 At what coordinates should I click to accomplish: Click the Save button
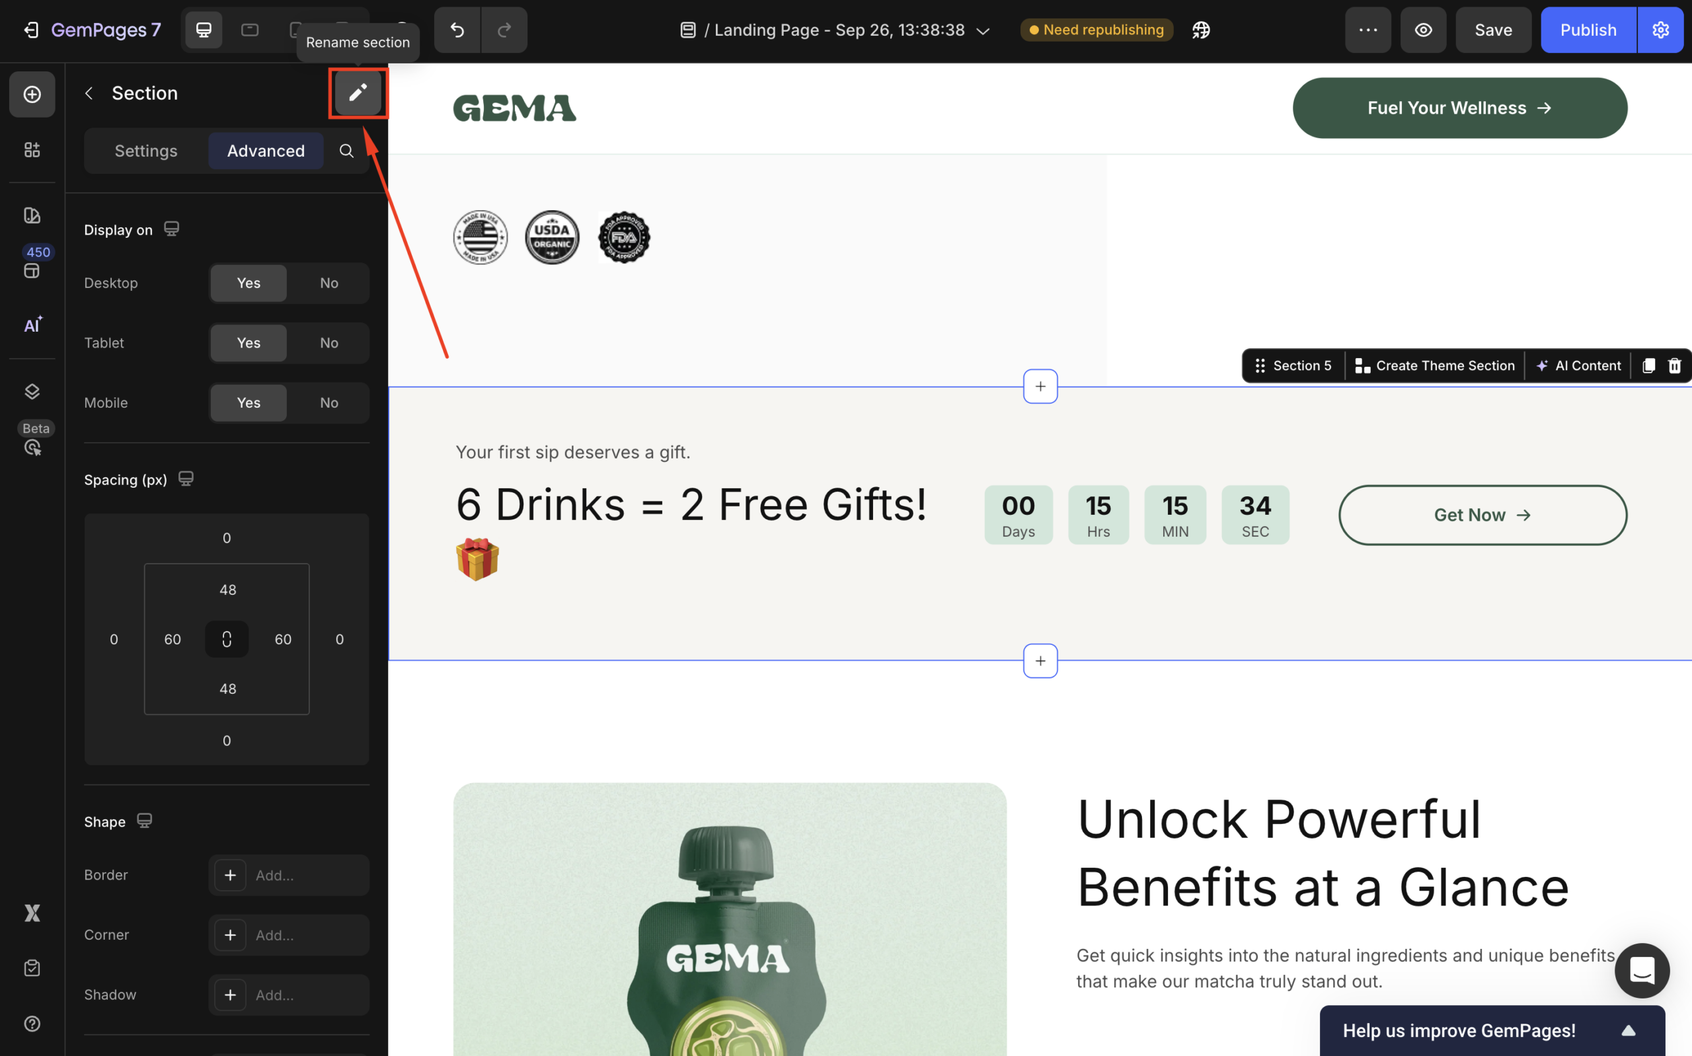tap(1493, 30)
